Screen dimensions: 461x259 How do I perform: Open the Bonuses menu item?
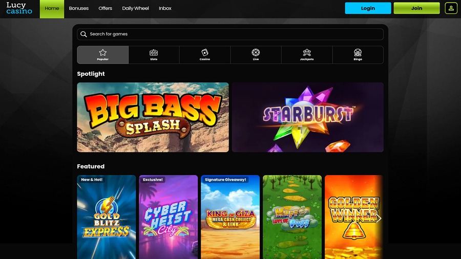pyautogui.click(x=79, y=8)
